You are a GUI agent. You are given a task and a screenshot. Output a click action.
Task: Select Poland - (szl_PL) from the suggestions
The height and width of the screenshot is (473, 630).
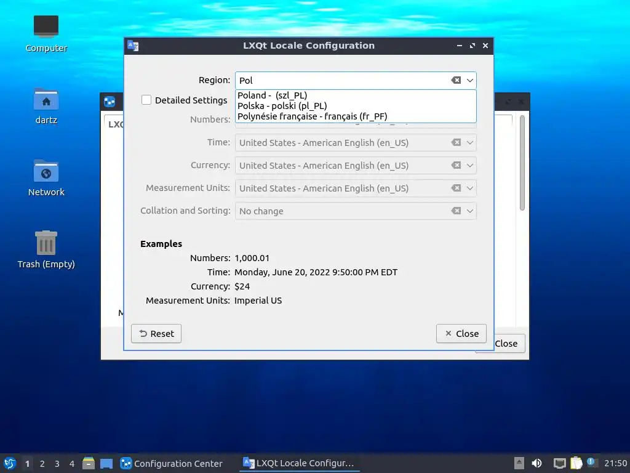[x=356, y=95]
